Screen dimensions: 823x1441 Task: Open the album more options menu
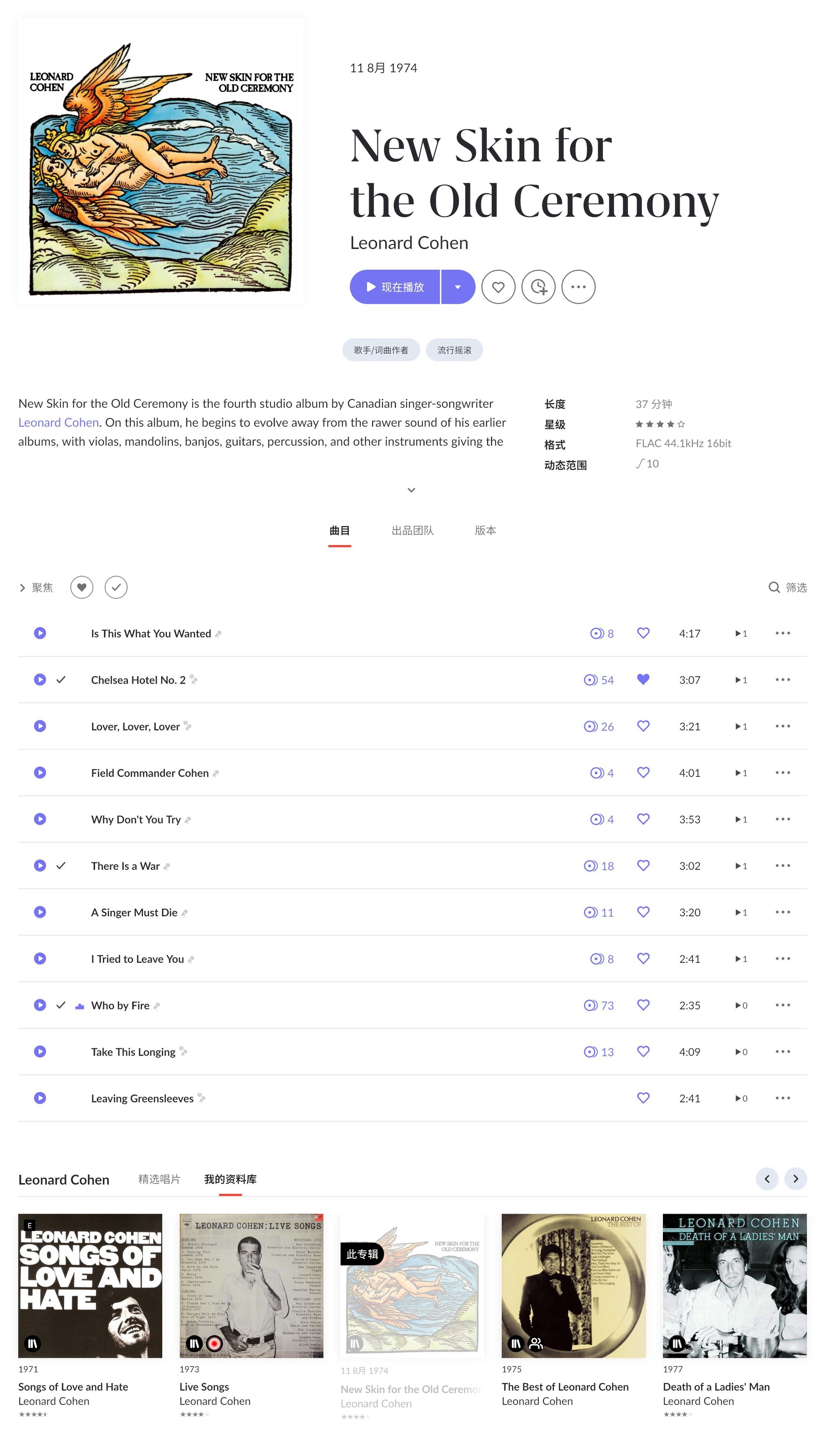[x=578, y=287]
